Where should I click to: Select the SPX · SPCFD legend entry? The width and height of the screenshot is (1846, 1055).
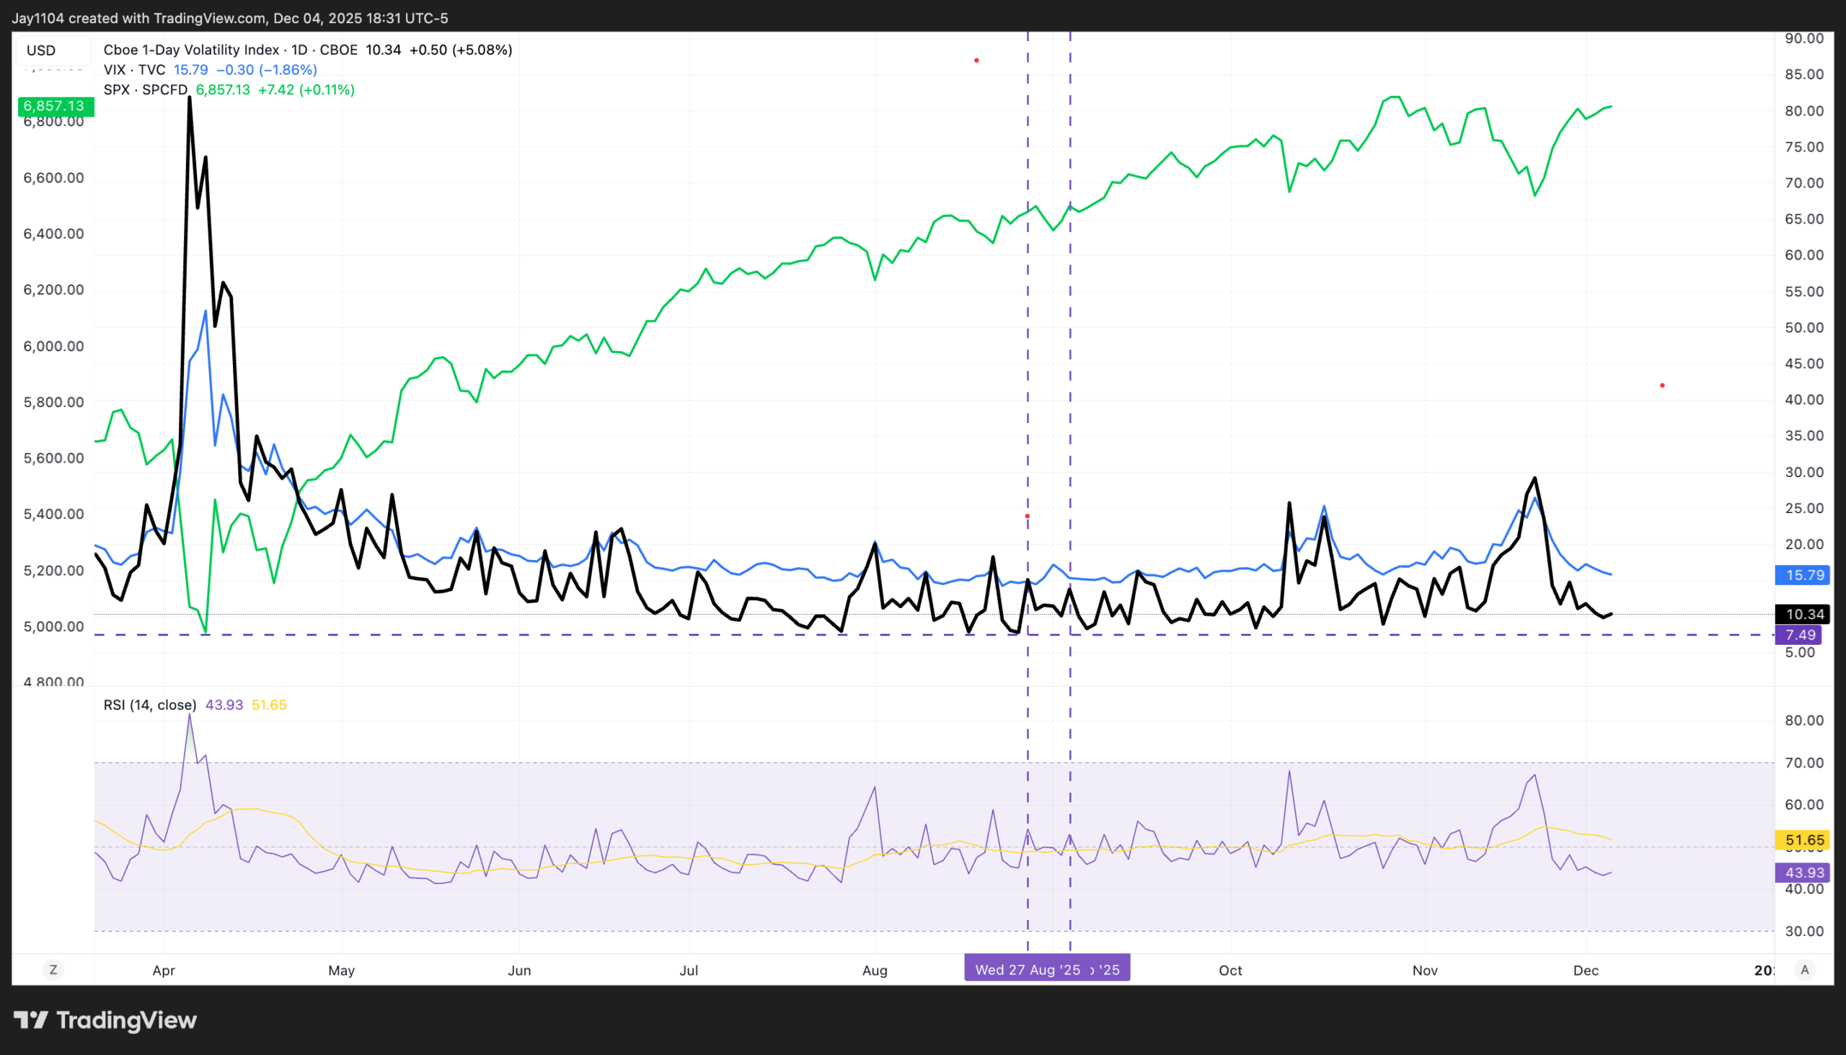145,90
